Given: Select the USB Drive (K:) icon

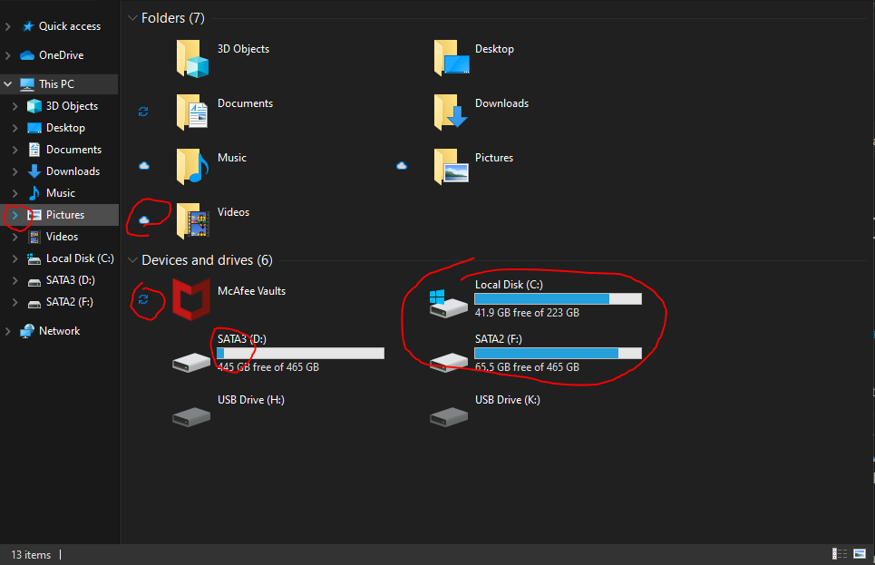Looking at the screenshot, I should click(449, 416).
